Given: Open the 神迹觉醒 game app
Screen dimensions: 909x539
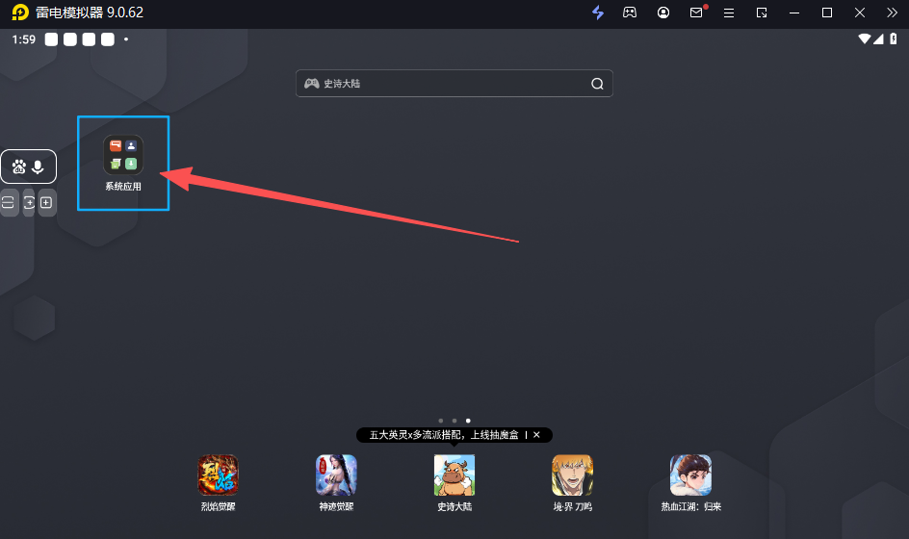Looking at the screenshot, I should coord(336,475).
